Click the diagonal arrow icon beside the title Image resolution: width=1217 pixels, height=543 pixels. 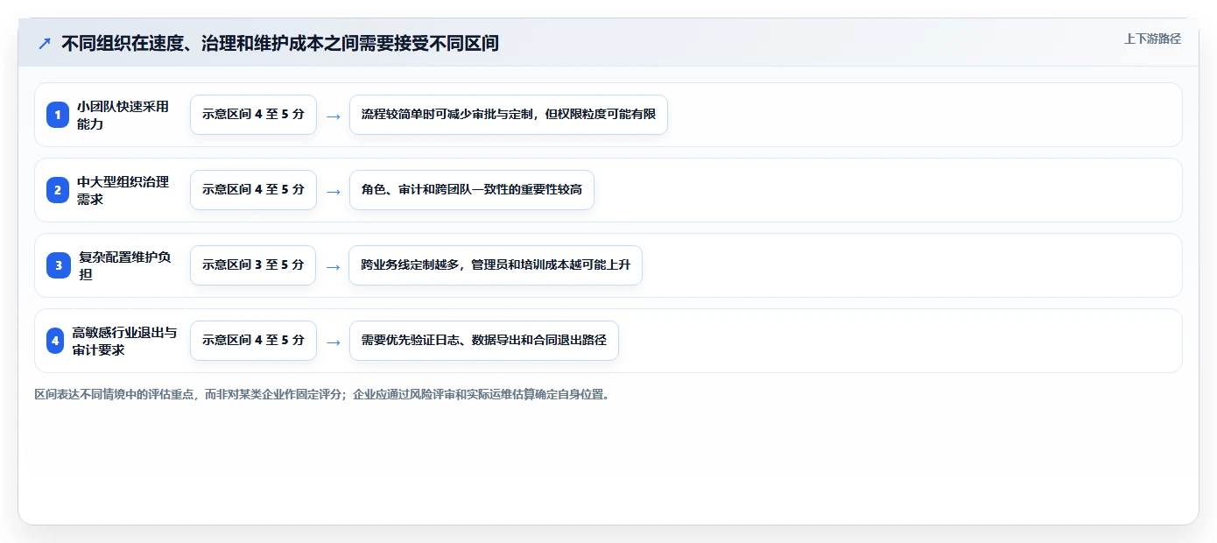point(45,44)
